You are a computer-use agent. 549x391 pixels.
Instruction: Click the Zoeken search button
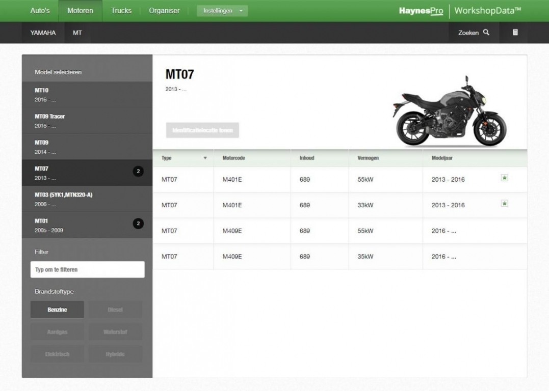pyautogui.click(x=474, y=33)
